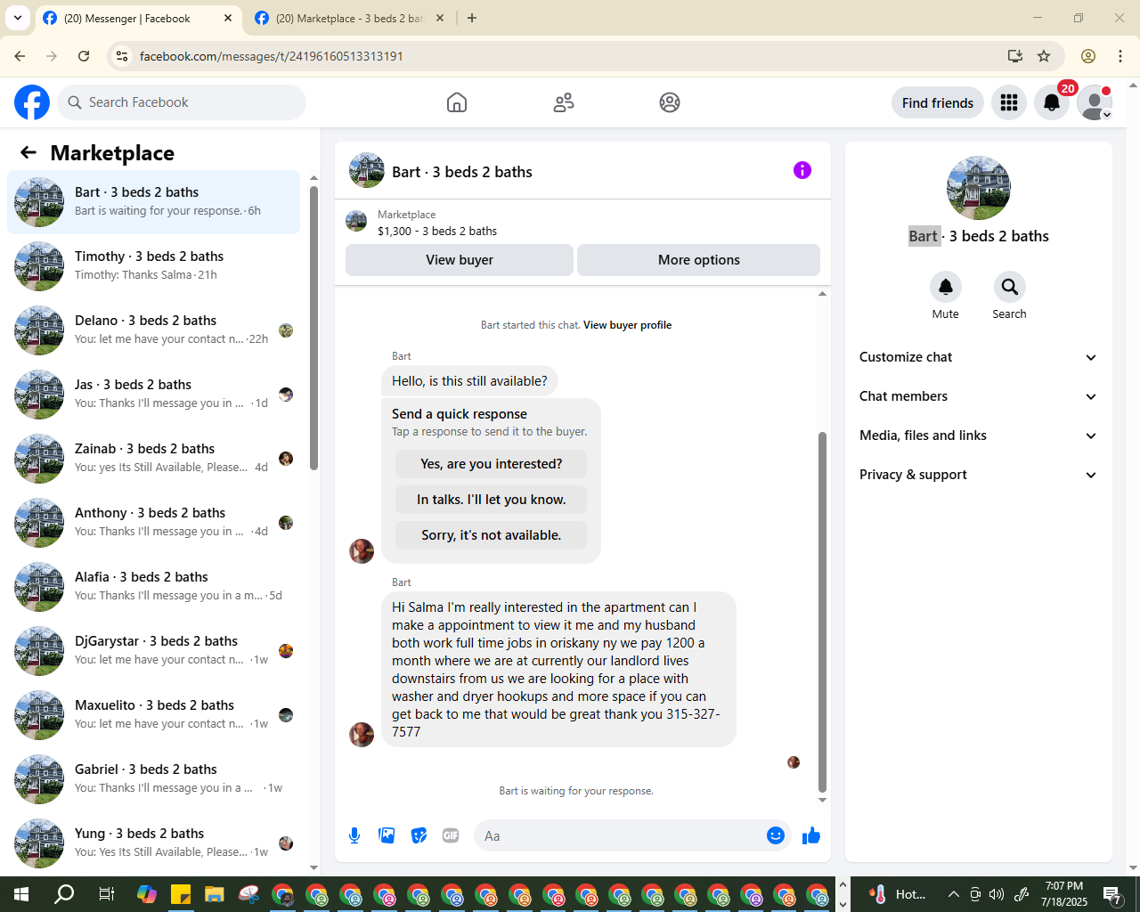Click the View buyer button
1140x912 pixels.
[460, 260]
